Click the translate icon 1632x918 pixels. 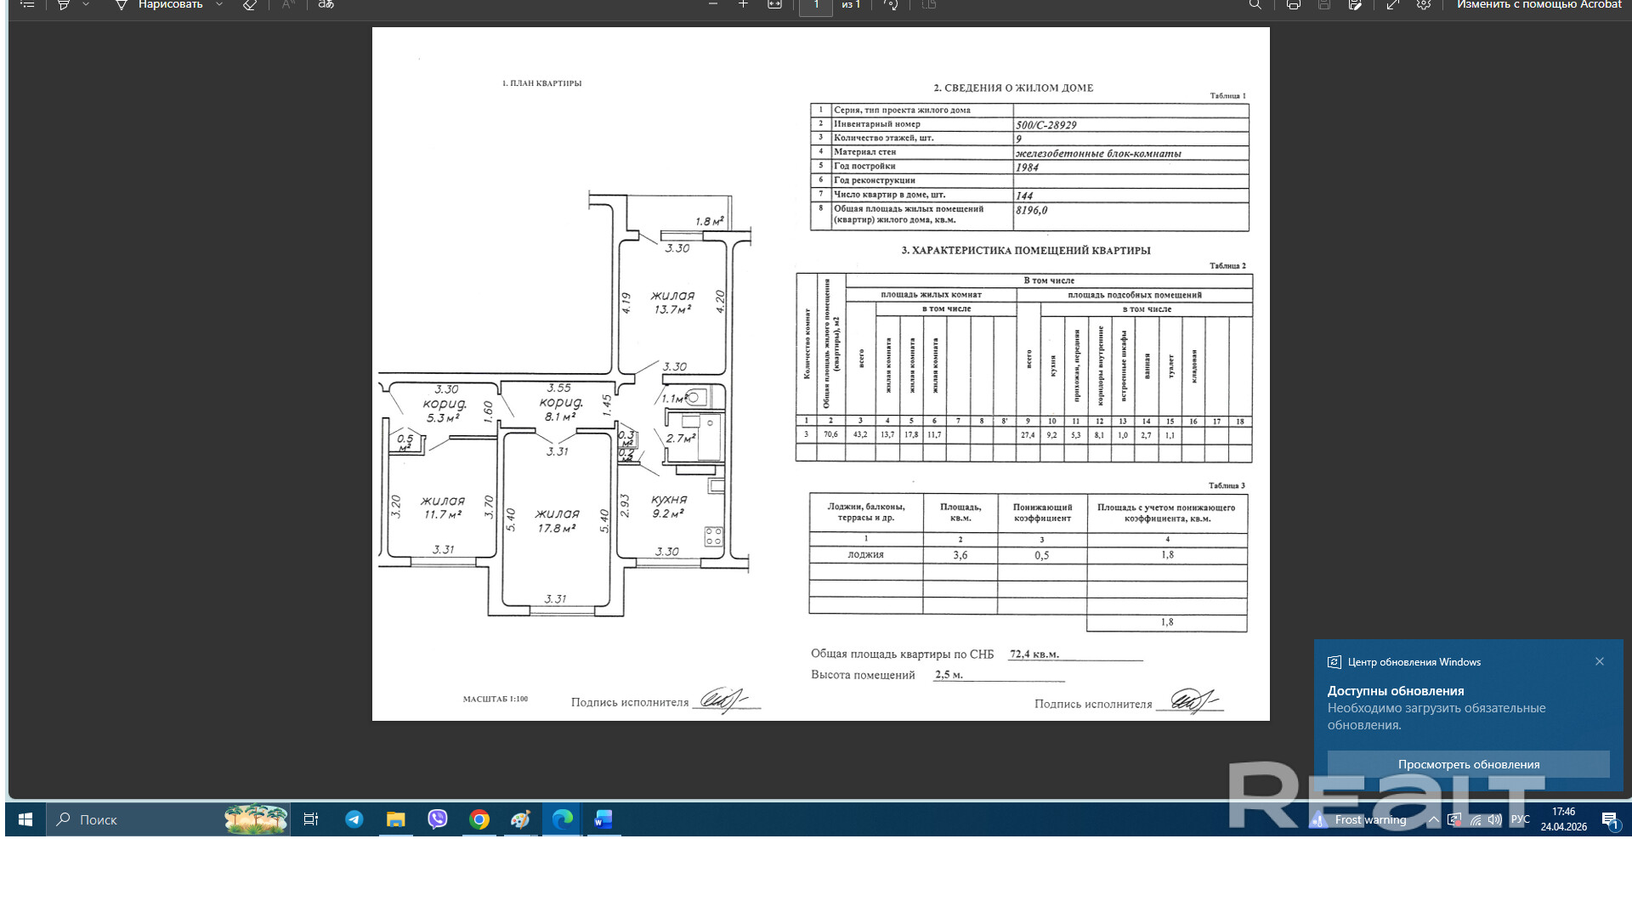(326, 5)
